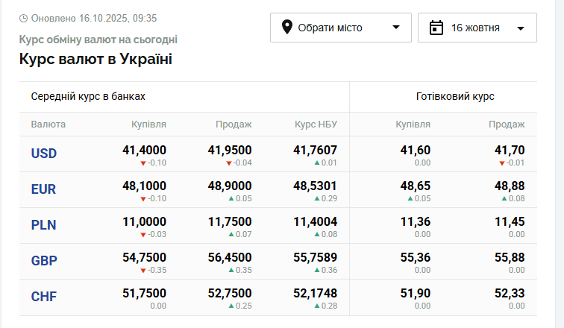The height and width of the screenshot is (328, 564).
Task: Go to the GBP currency page
Action: (44, 261)
